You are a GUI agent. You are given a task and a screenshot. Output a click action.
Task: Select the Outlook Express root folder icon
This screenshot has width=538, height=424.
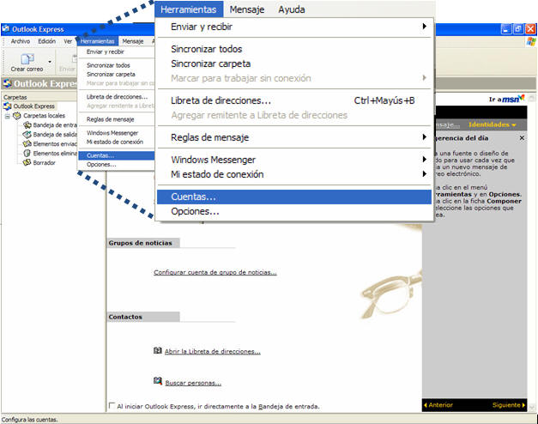(x=8, y=106)
